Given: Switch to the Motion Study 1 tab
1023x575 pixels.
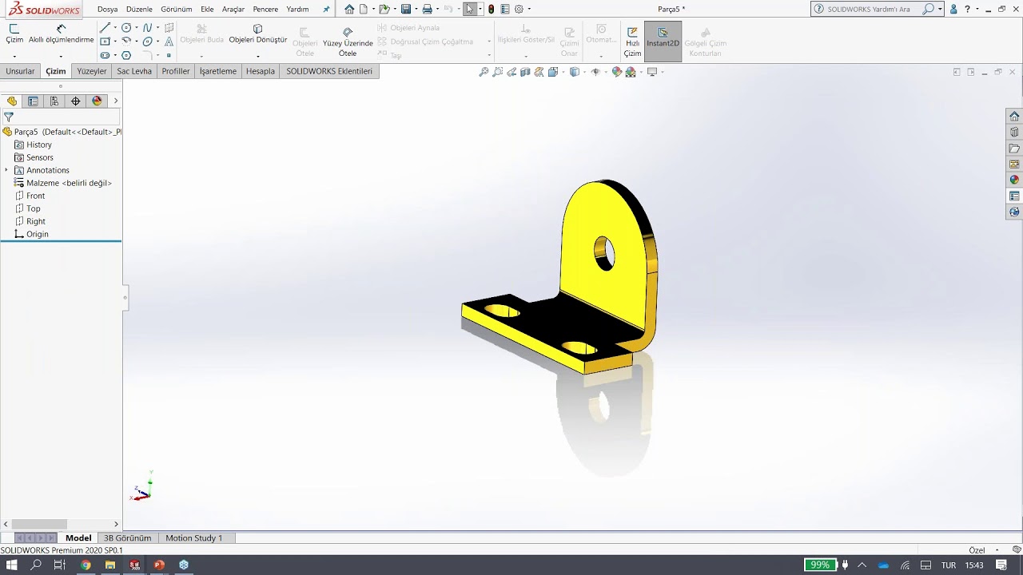Looking at the screenshot, I should click(194, 538).
